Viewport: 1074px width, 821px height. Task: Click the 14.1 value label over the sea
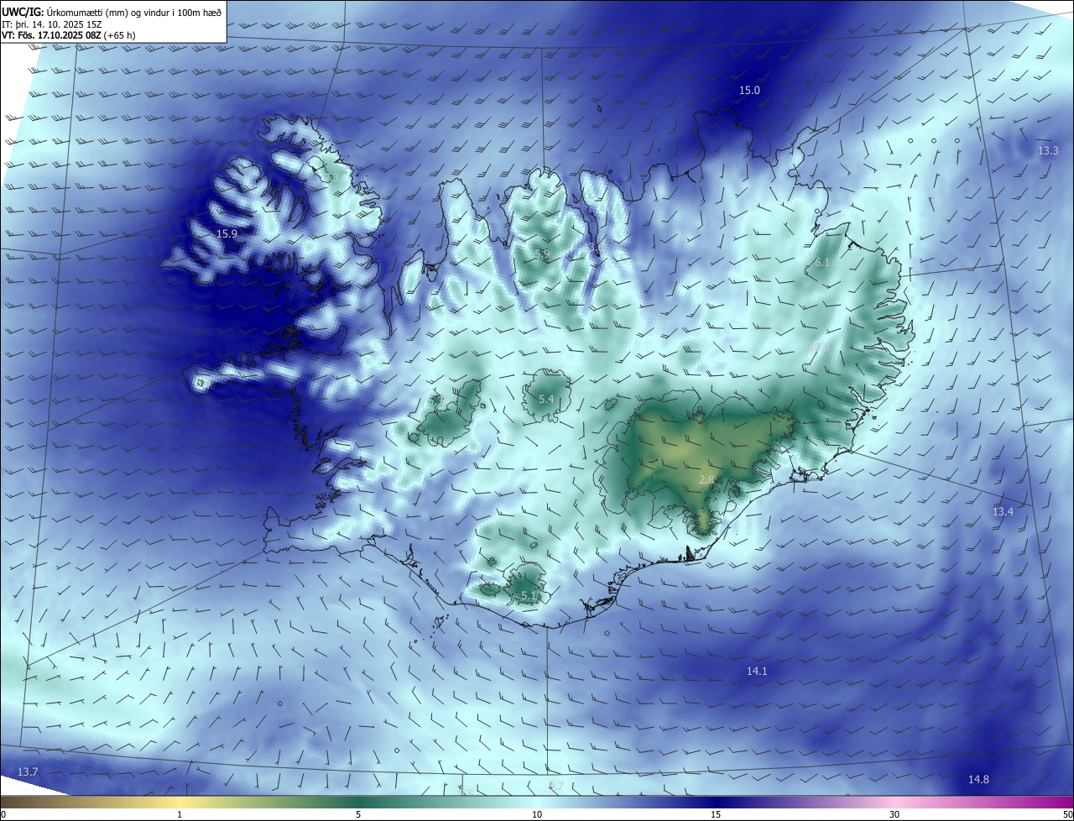point(757,671)
